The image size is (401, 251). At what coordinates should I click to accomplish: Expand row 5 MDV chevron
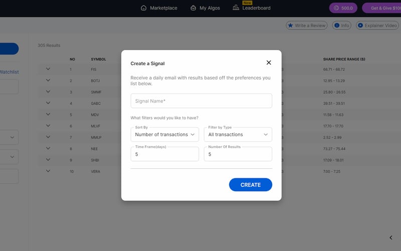coord(48,114)
